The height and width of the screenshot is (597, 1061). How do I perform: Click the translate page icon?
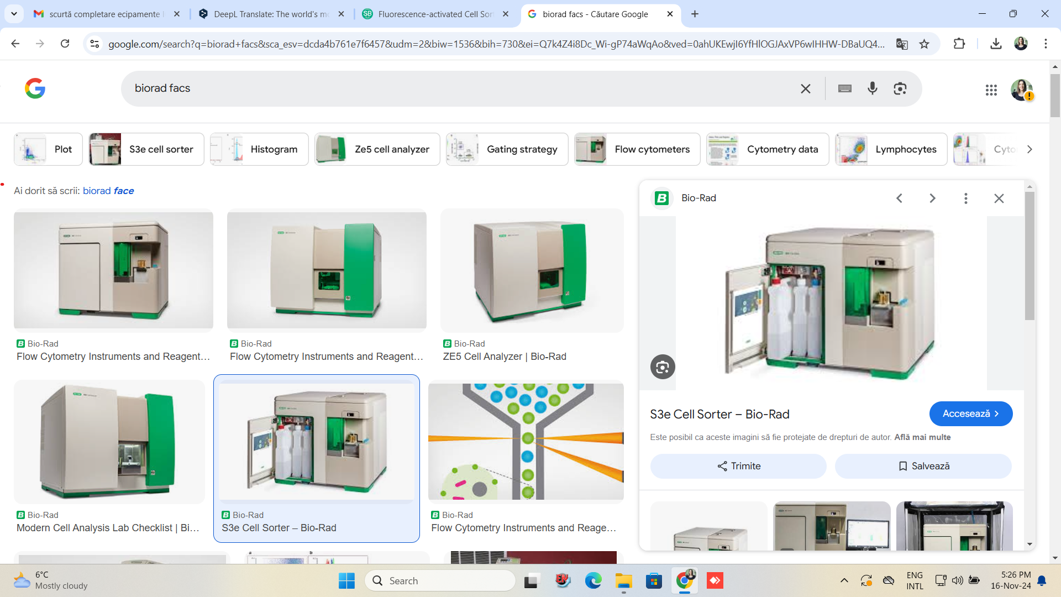pos(902,44)
